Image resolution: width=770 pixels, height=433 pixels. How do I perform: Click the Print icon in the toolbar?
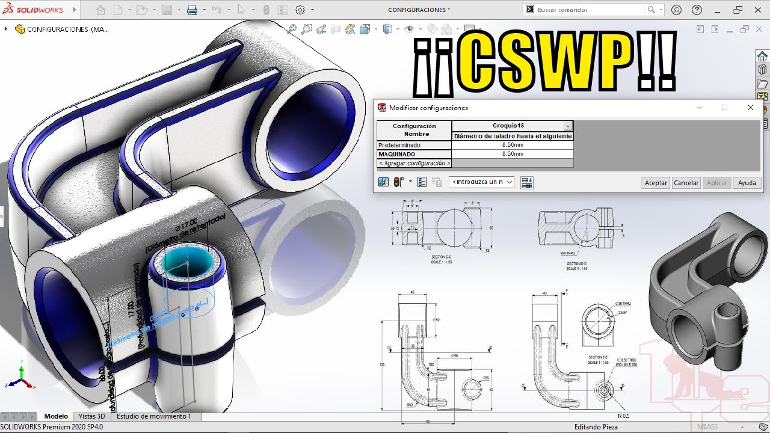(x=192, y=10)
